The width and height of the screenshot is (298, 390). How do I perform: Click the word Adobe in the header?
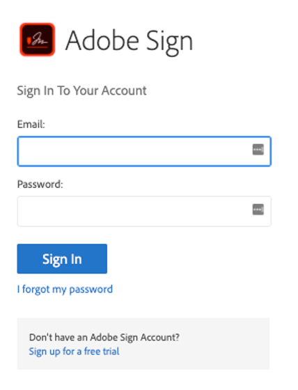pos(102,40)
